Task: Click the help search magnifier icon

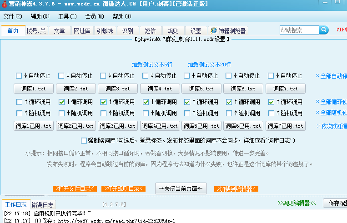Action: point(324,30)
